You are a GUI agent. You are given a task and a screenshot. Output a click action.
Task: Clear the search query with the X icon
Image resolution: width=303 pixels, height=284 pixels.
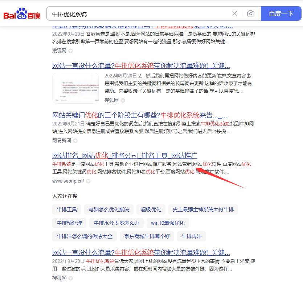[234, 13]
